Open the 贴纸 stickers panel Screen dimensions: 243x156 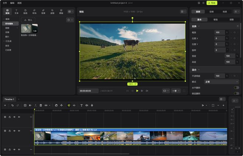(x=25, y=12)
